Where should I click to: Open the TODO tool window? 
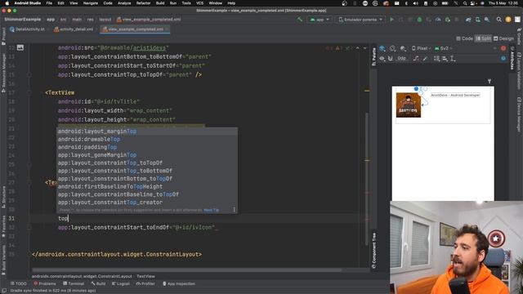click(18, 283)
